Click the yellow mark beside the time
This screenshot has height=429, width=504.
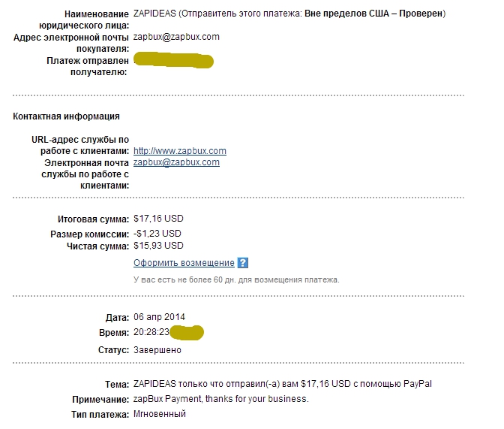(x=187, y=332)
